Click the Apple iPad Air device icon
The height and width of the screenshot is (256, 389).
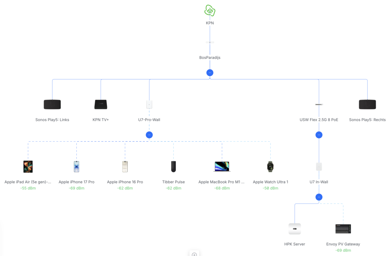28,167
